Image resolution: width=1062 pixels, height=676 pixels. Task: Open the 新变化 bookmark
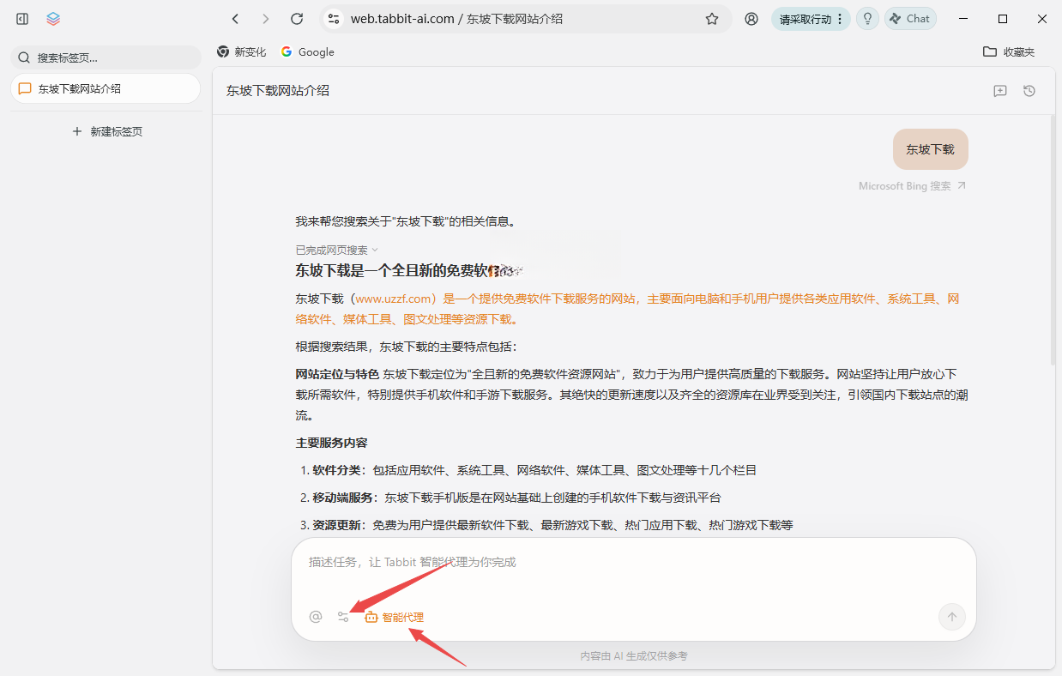(242, 51)
